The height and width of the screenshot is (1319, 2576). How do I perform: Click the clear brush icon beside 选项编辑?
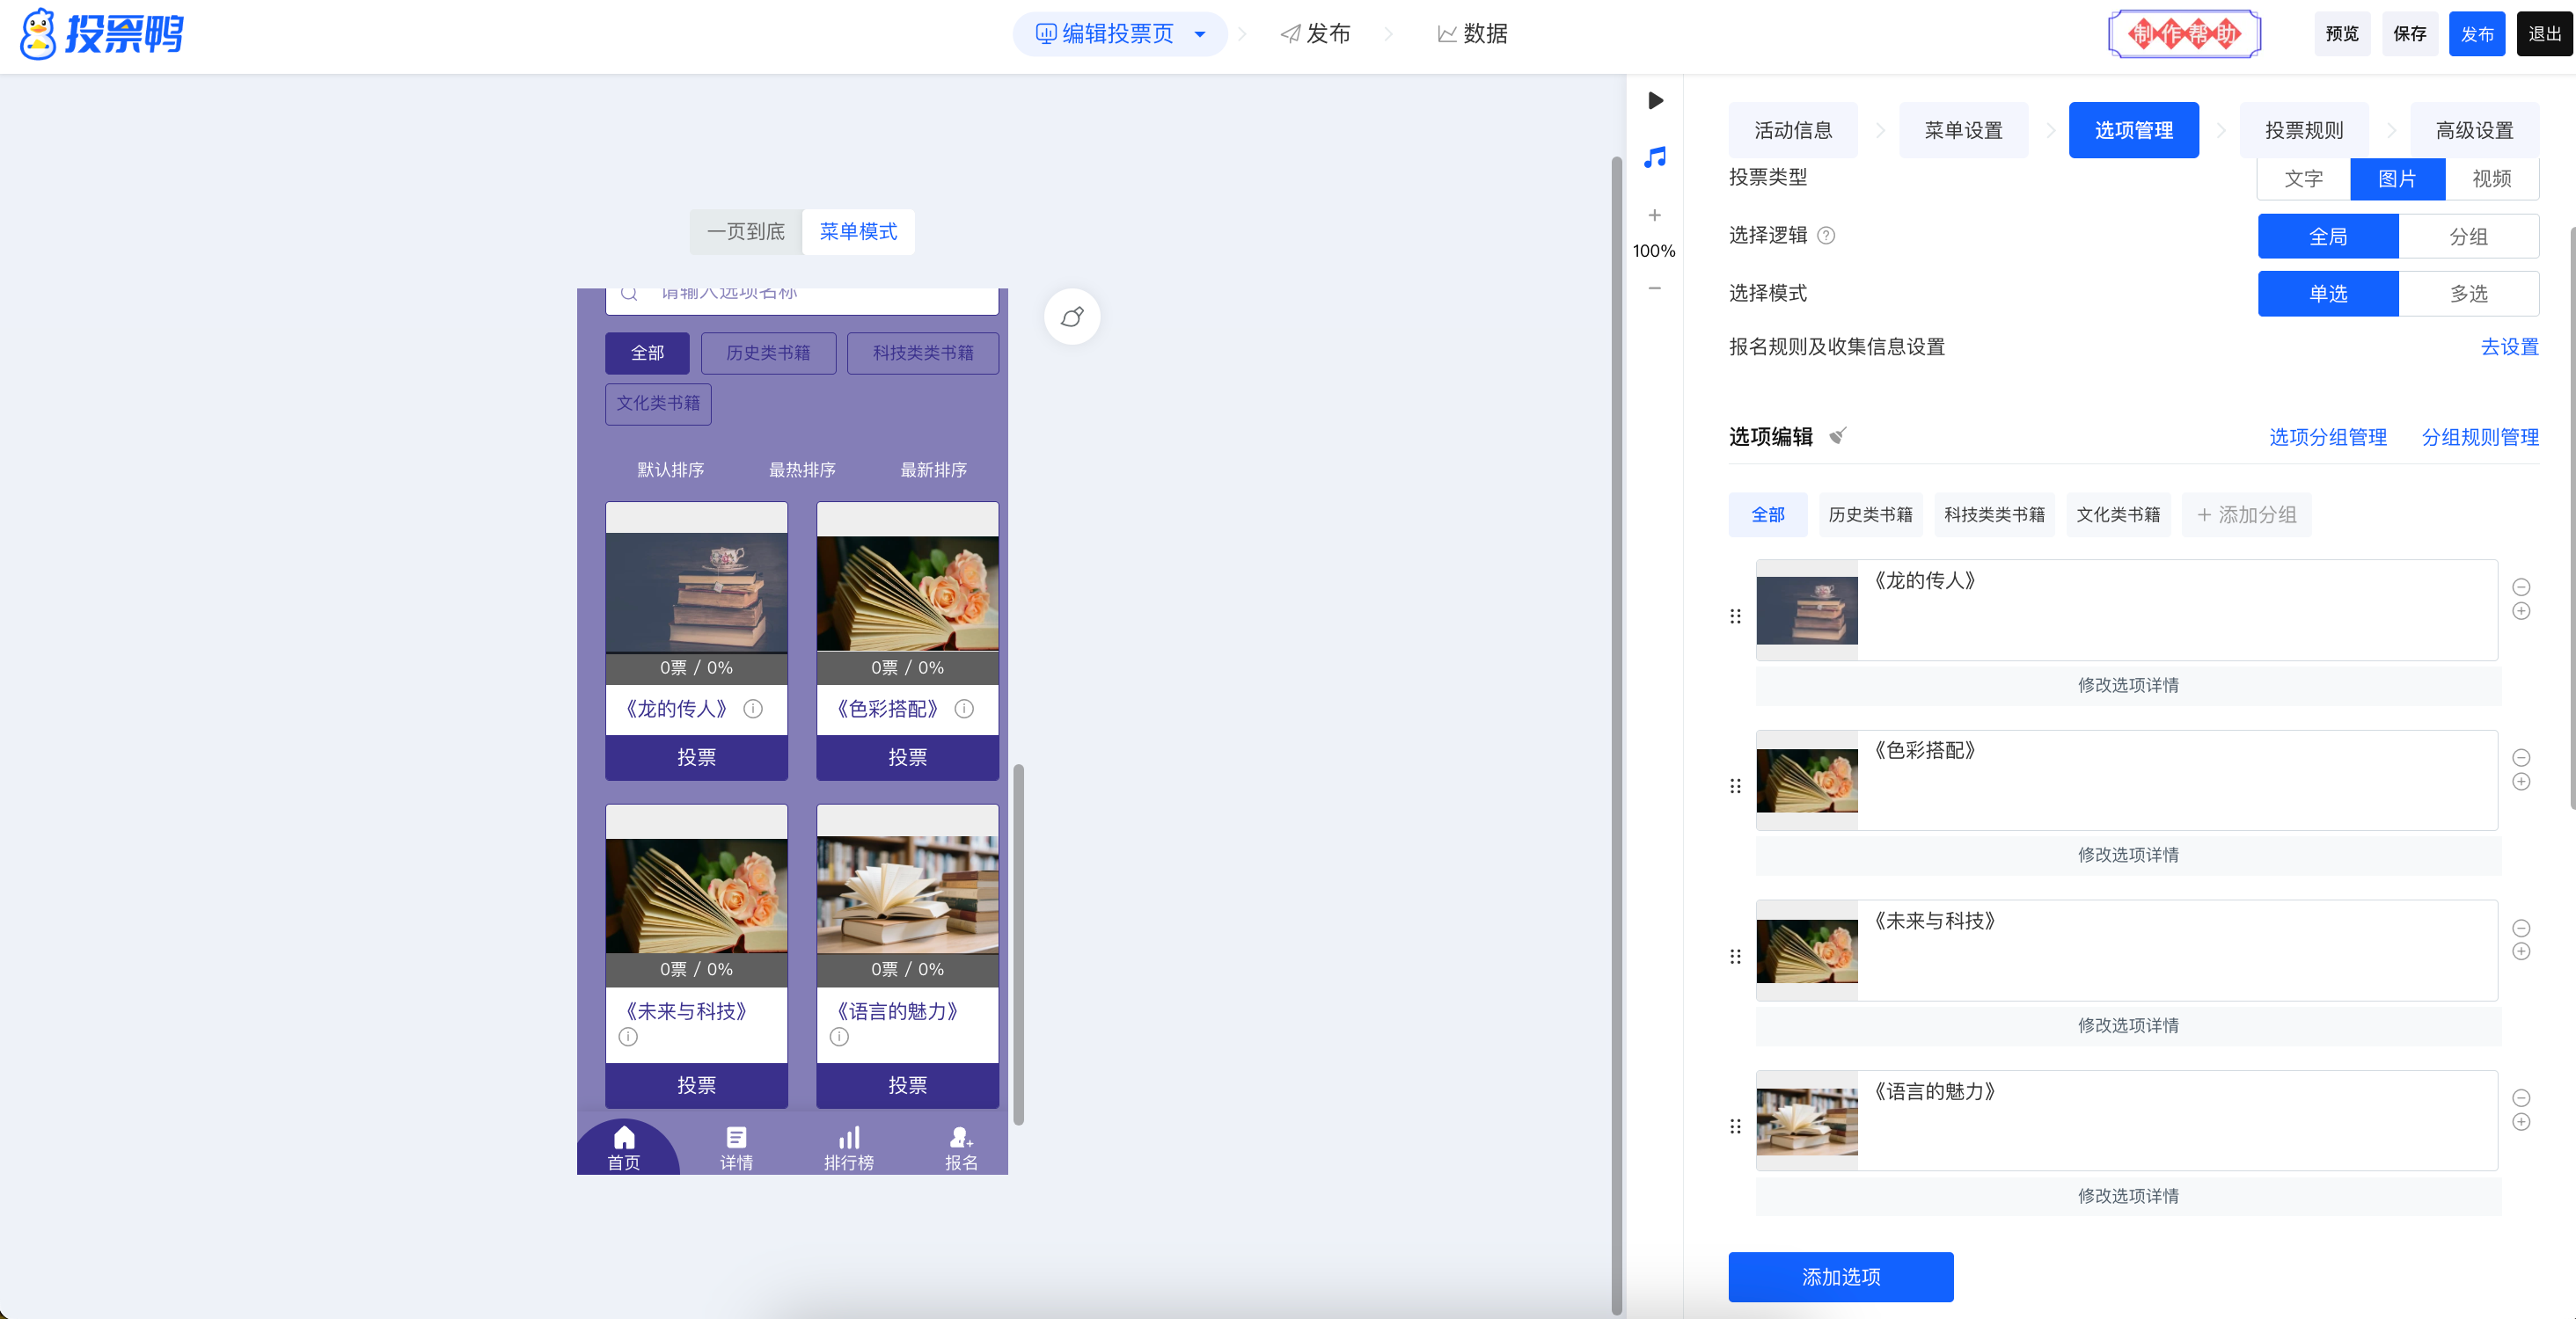point(1837,435)
